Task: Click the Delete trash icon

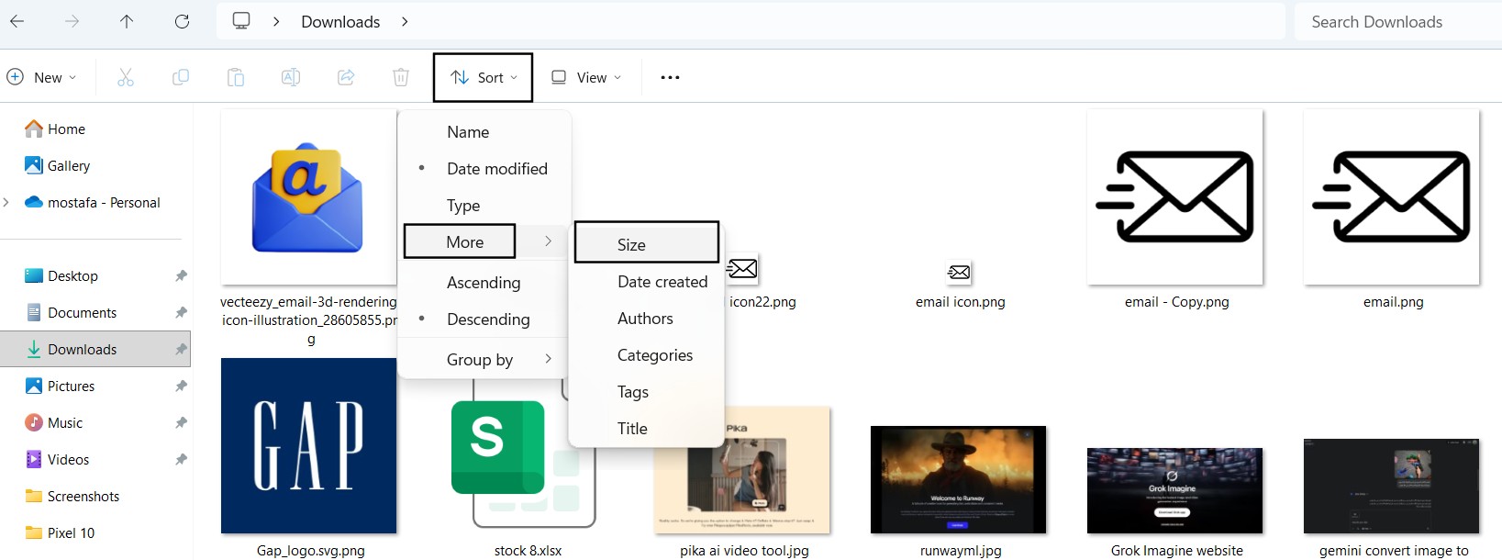Action: (x=401, y=77)
